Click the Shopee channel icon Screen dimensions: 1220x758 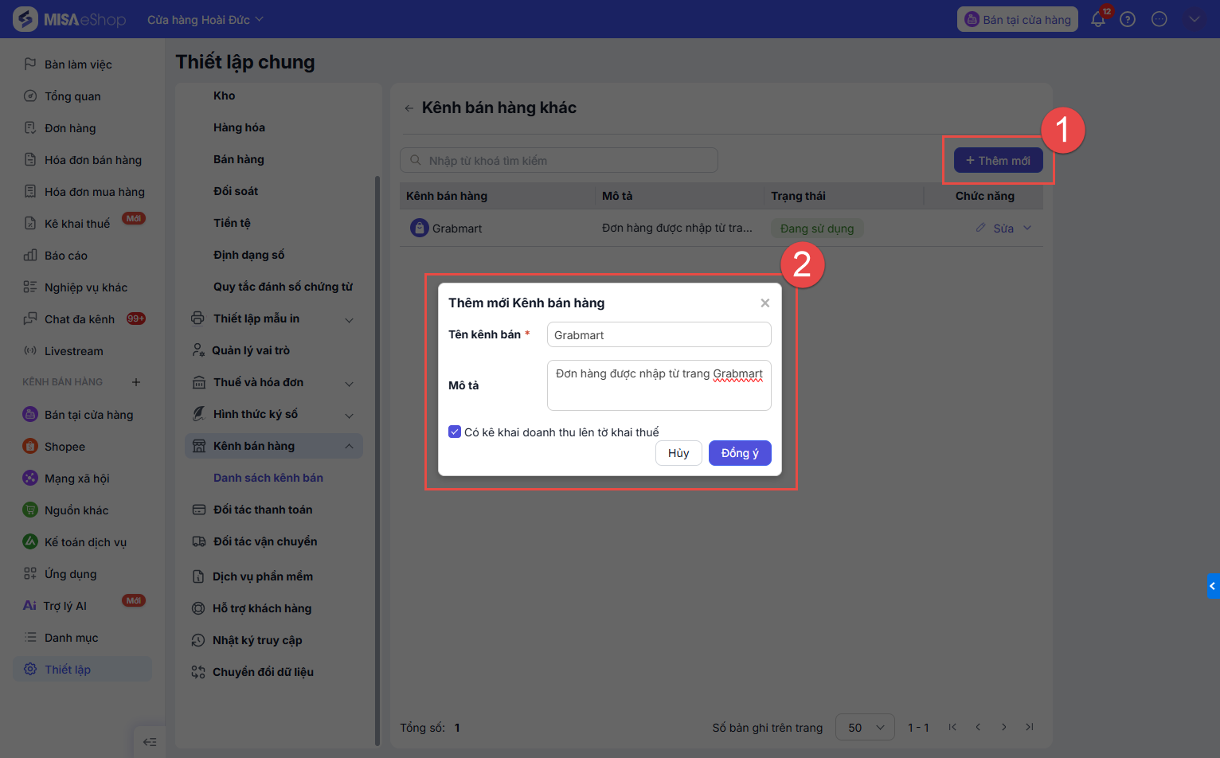click(x=30, y=446)
